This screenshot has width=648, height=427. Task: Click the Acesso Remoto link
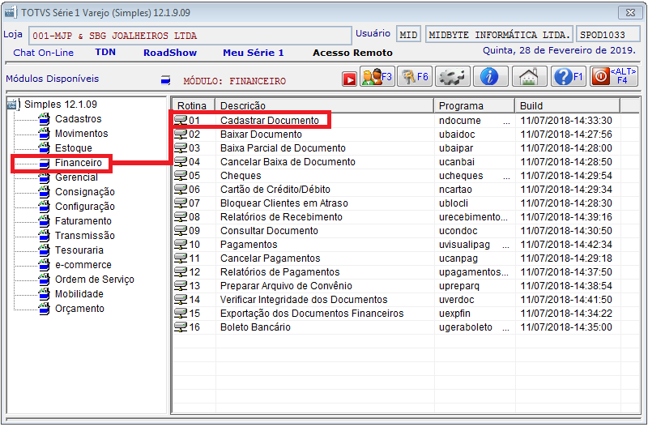tap(352, 53)
